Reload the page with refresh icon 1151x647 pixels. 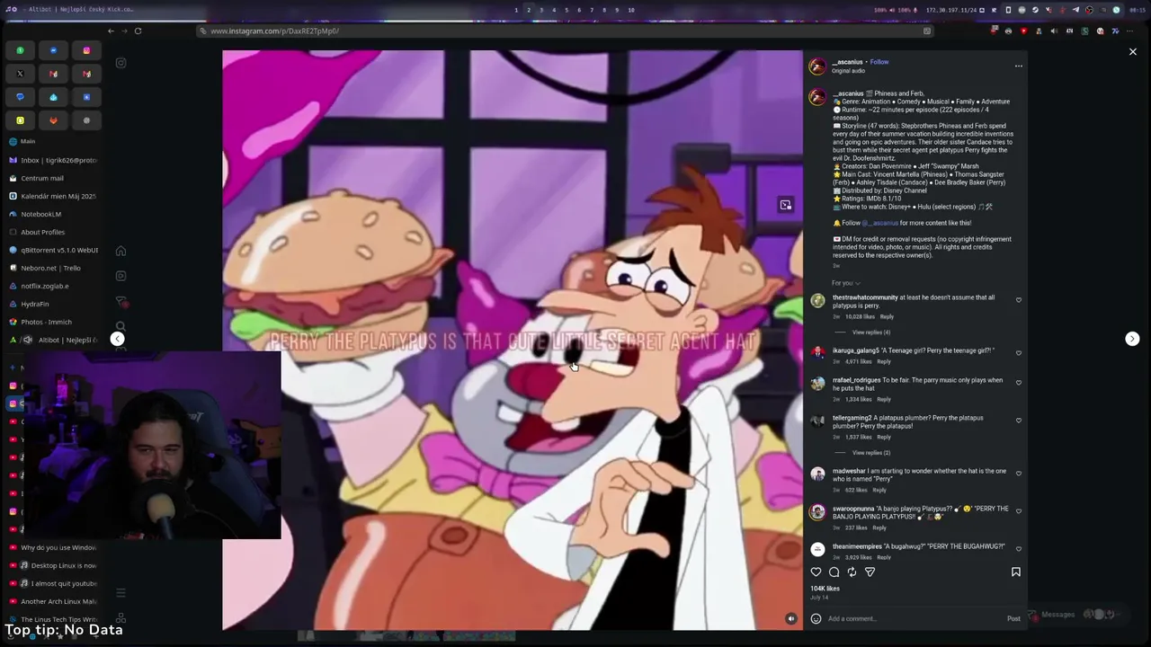click(138, 31)
